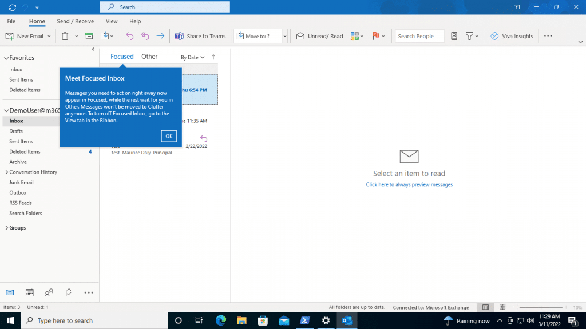Toggle sort order with the arrow

[x=213, y=57]
